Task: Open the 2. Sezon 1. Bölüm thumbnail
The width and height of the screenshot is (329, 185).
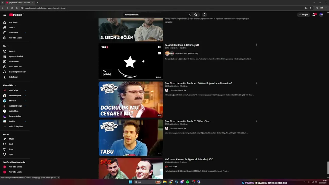Action: (x=131, y=30)
